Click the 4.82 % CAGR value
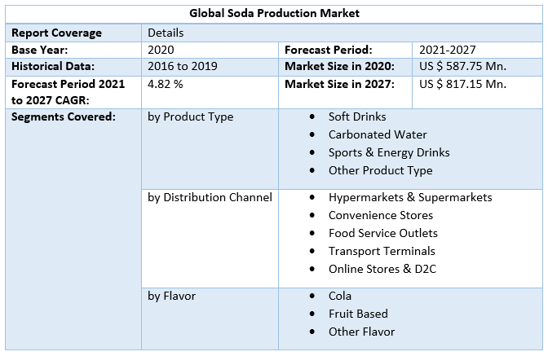Screen dimensions: 548x356 tap(166, 83)
